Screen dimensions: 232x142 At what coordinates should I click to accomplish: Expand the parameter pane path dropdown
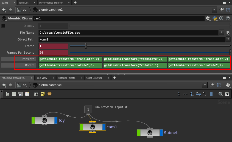tap(214, 10)
